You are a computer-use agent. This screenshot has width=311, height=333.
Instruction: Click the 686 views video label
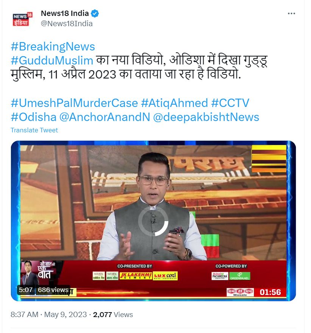[x=53, y=290]
